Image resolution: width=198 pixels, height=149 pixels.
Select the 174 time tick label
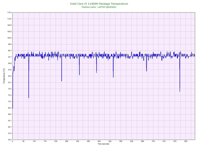coord(45,141)
